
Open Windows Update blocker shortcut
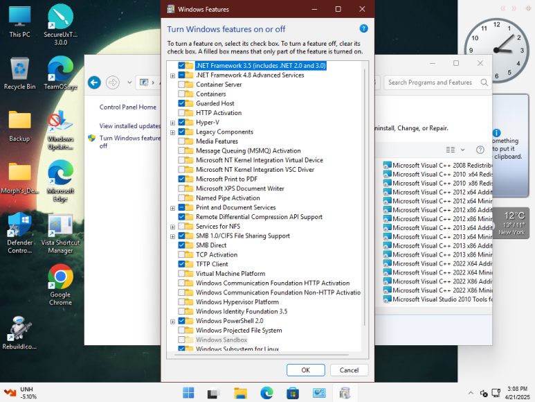(x=60, y=130)
